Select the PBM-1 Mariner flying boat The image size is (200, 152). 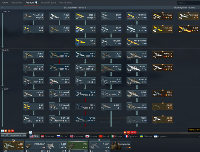click(137, 42)
